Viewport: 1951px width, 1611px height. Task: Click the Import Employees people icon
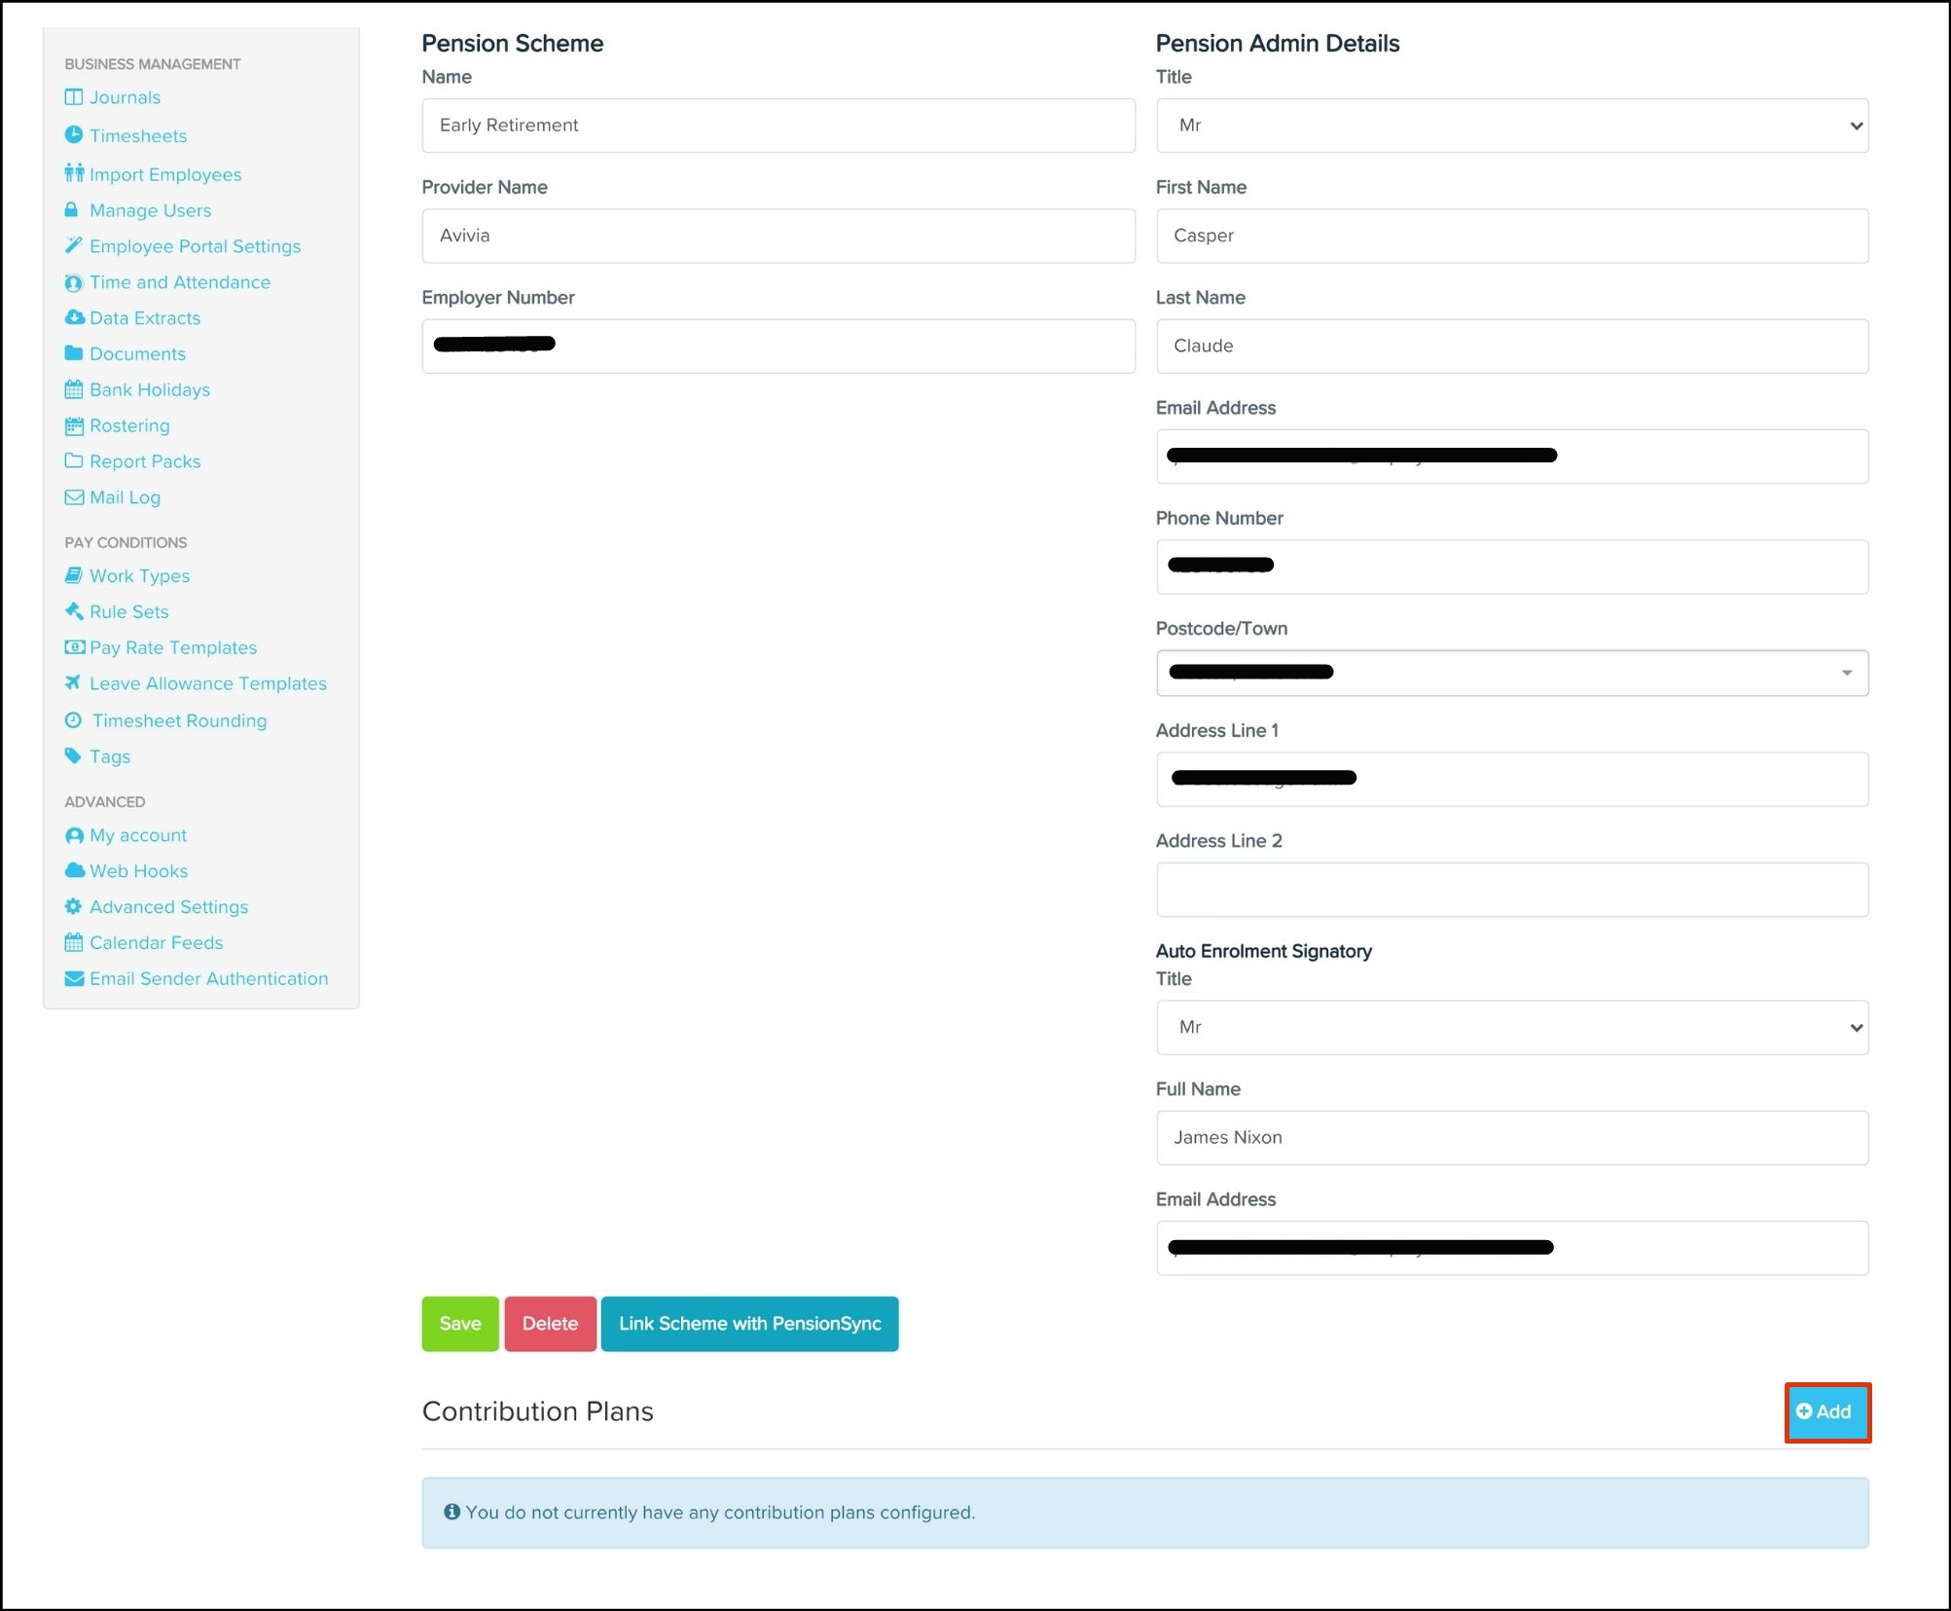click(74, 173)
